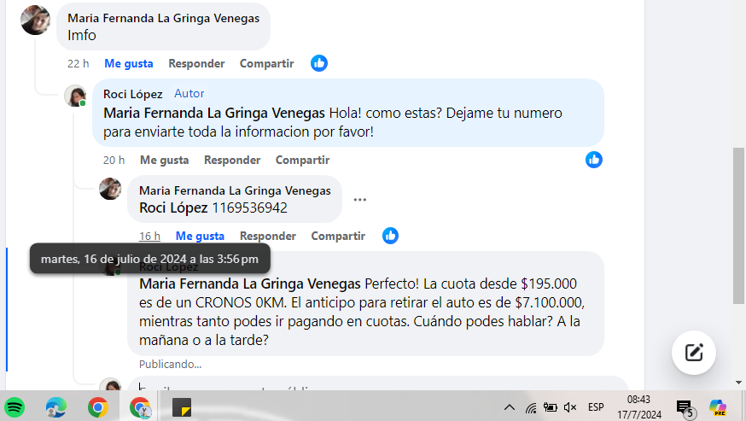Open Spotify from the taskbar
The width and height of the screenshot is (746, 421).
point(15,407)
